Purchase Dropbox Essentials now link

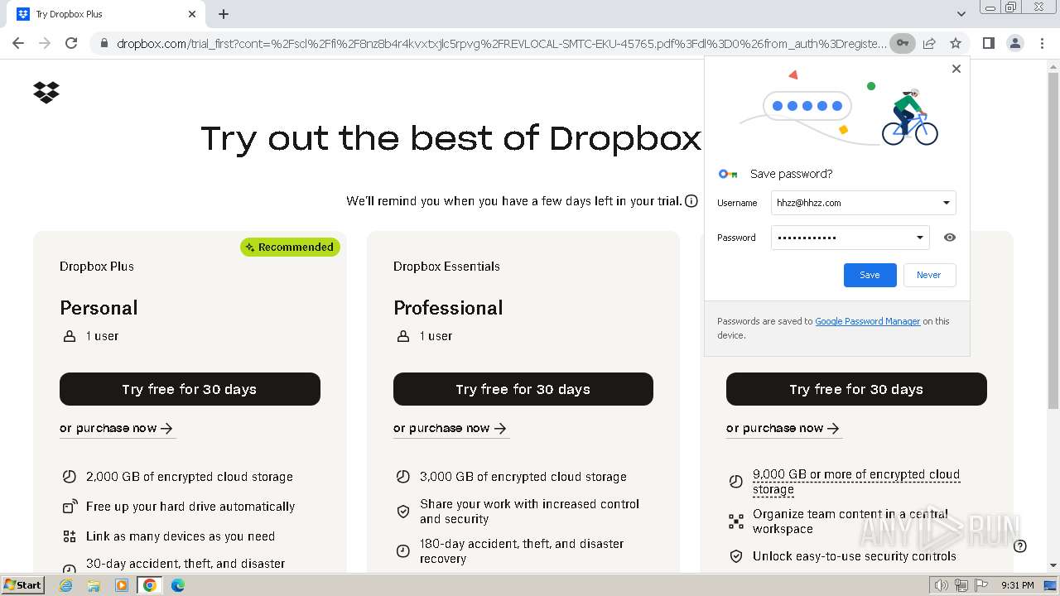[450, 428]
